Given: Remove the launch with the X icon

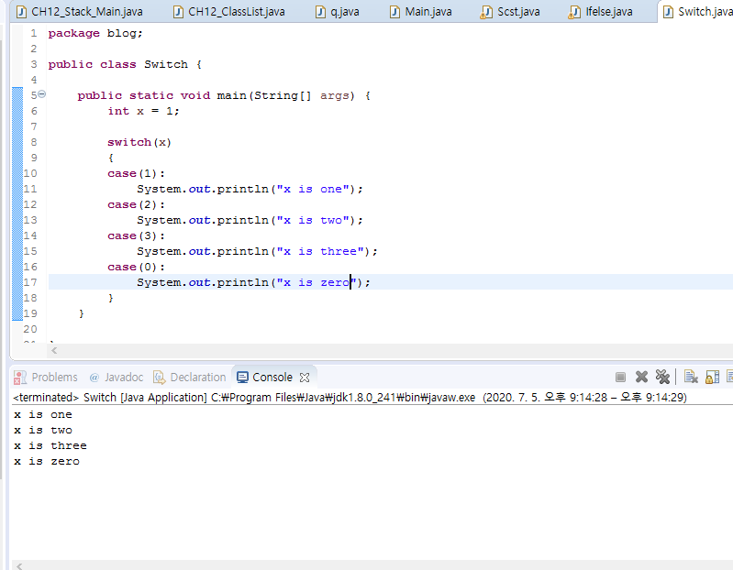Looking at the screenshot, I should 641,377.
